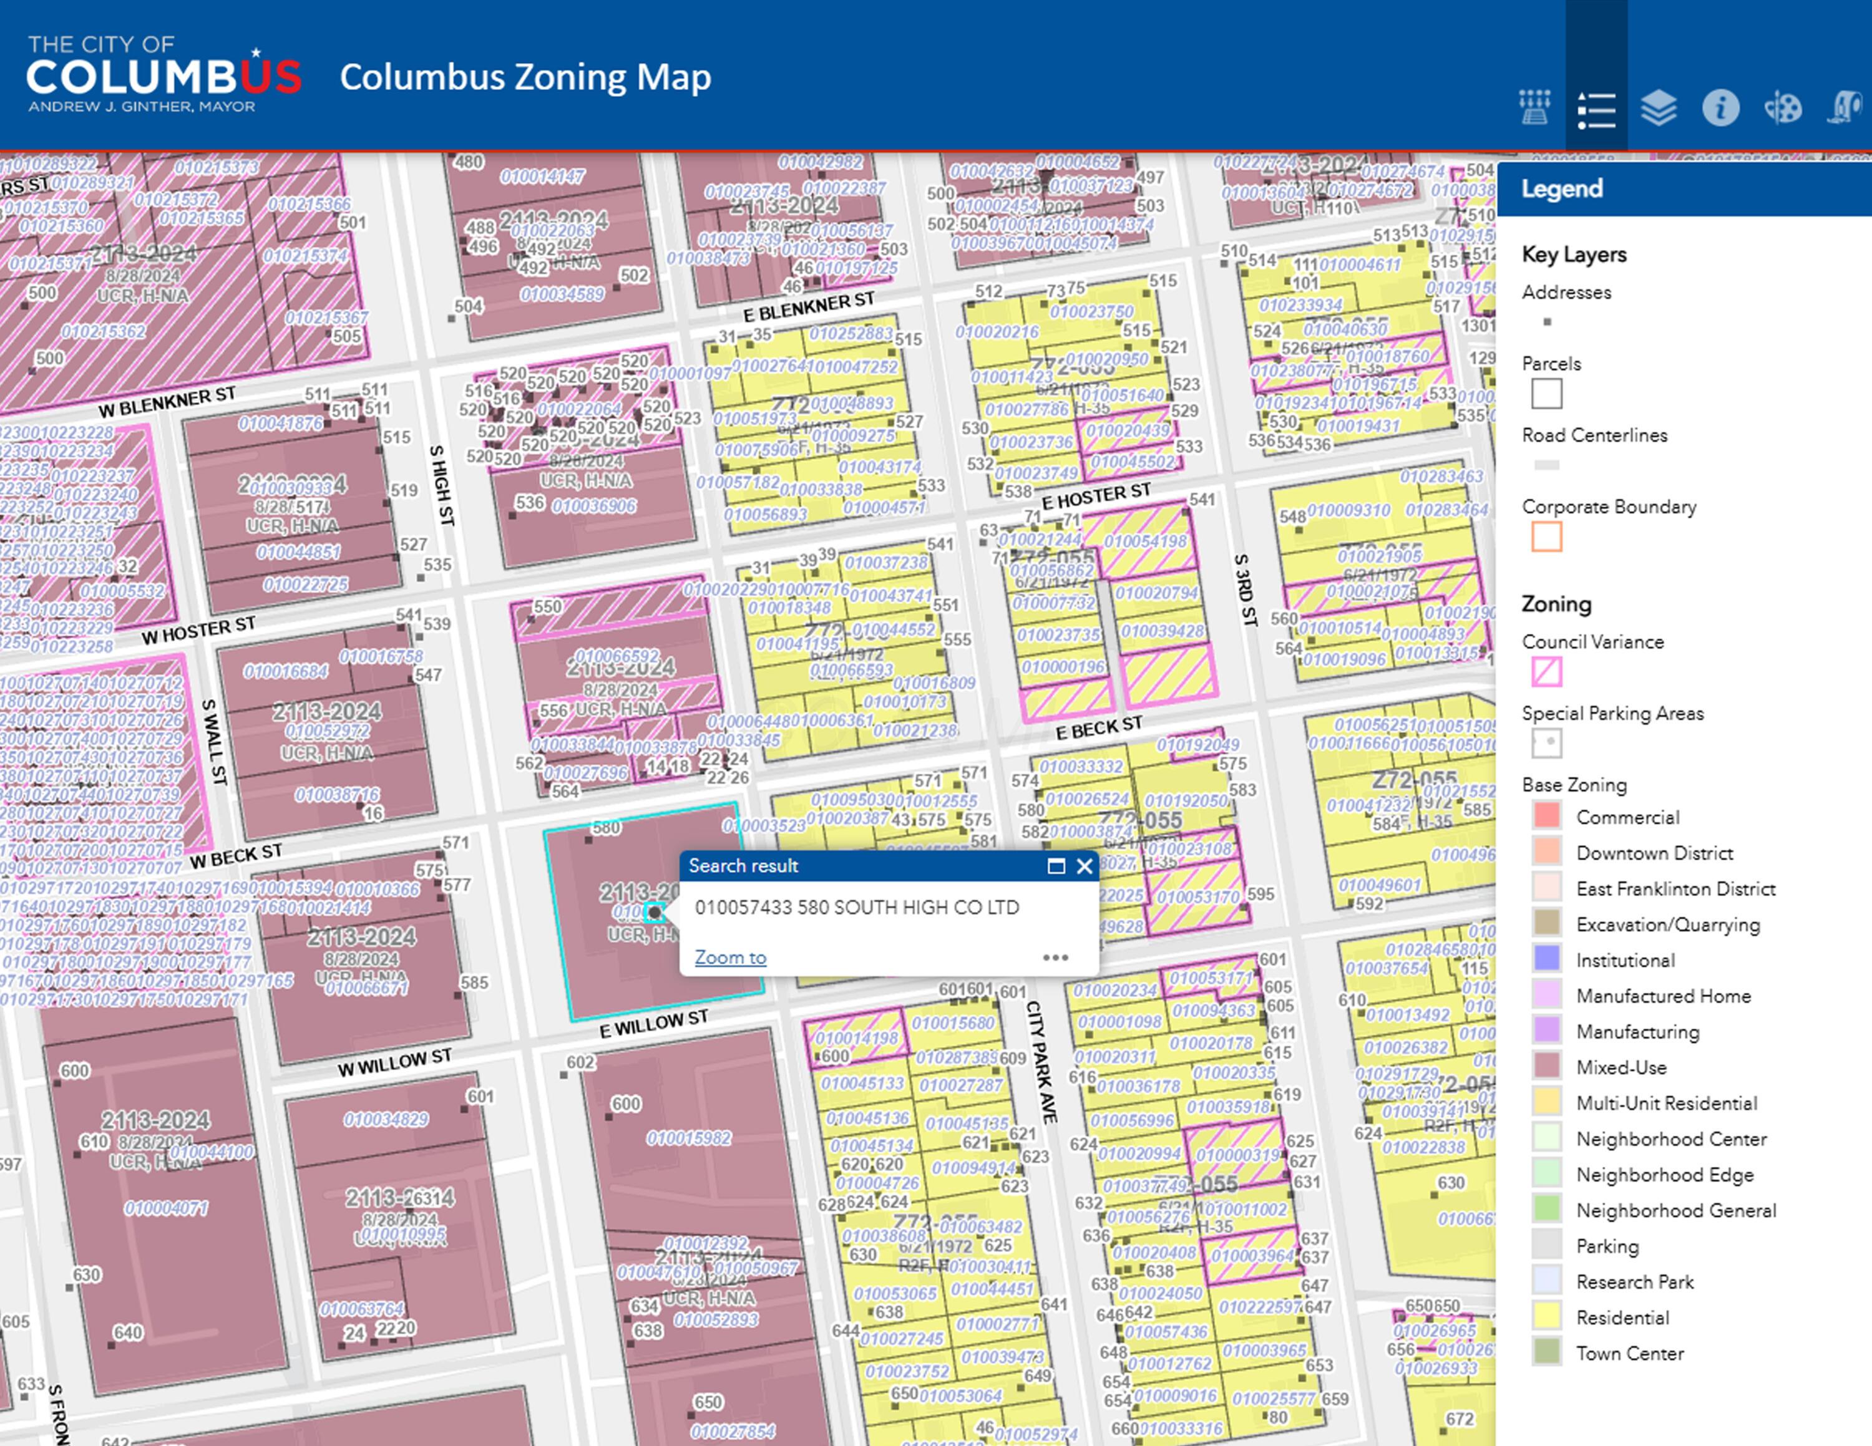This screenshot has height=1446, width=1872.
Task: Click the Legend panel title bar
Action: pos(1684,188)
